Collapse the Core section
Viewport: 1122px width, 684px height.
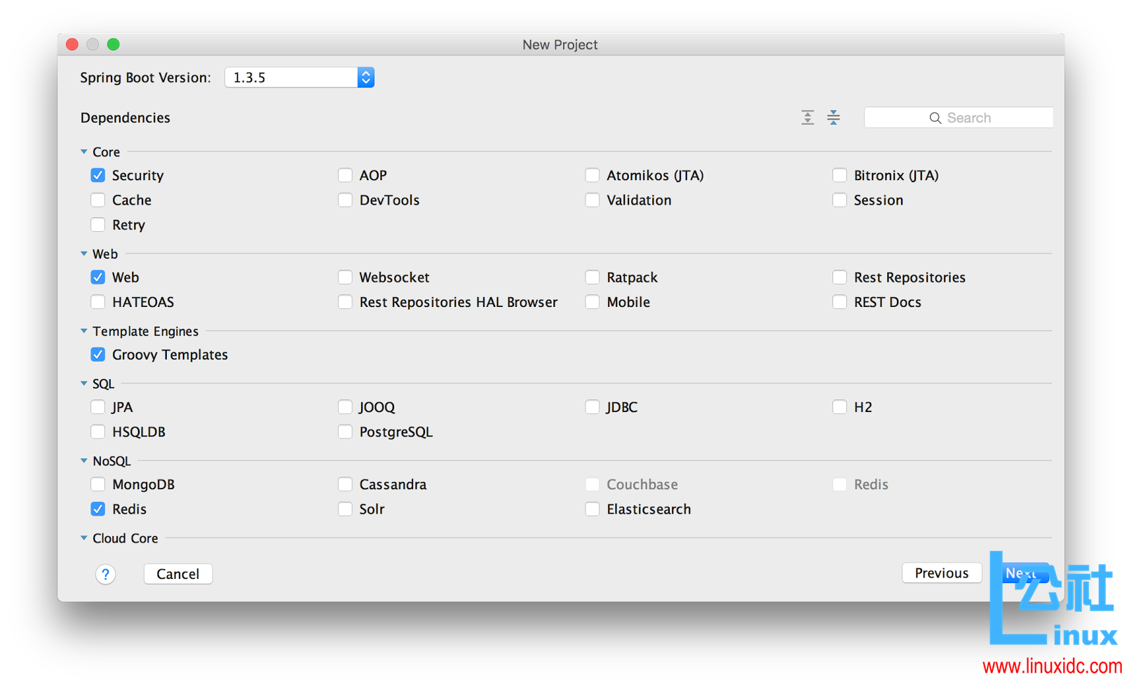coord(84,152)
